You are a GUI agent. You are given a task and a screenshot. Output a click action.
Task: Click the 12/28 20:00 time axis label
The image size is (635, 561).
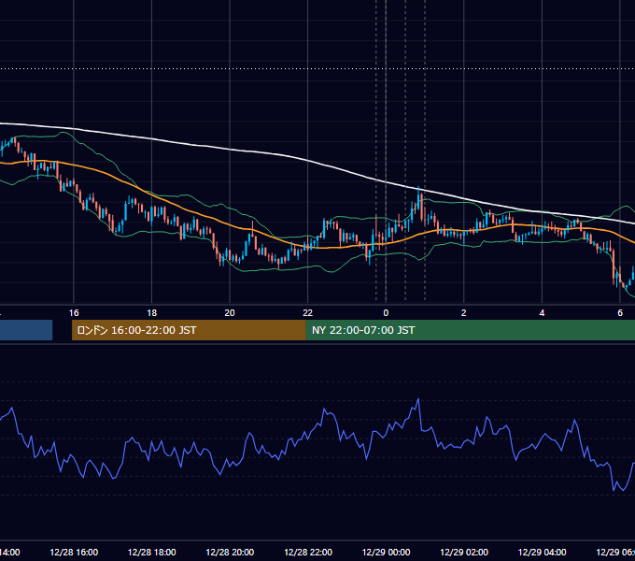click(230, 552)
